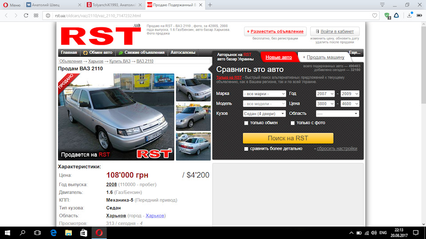426x239 pixels.
Task: Click сбросить настройки link
Action: coord(337,149)
